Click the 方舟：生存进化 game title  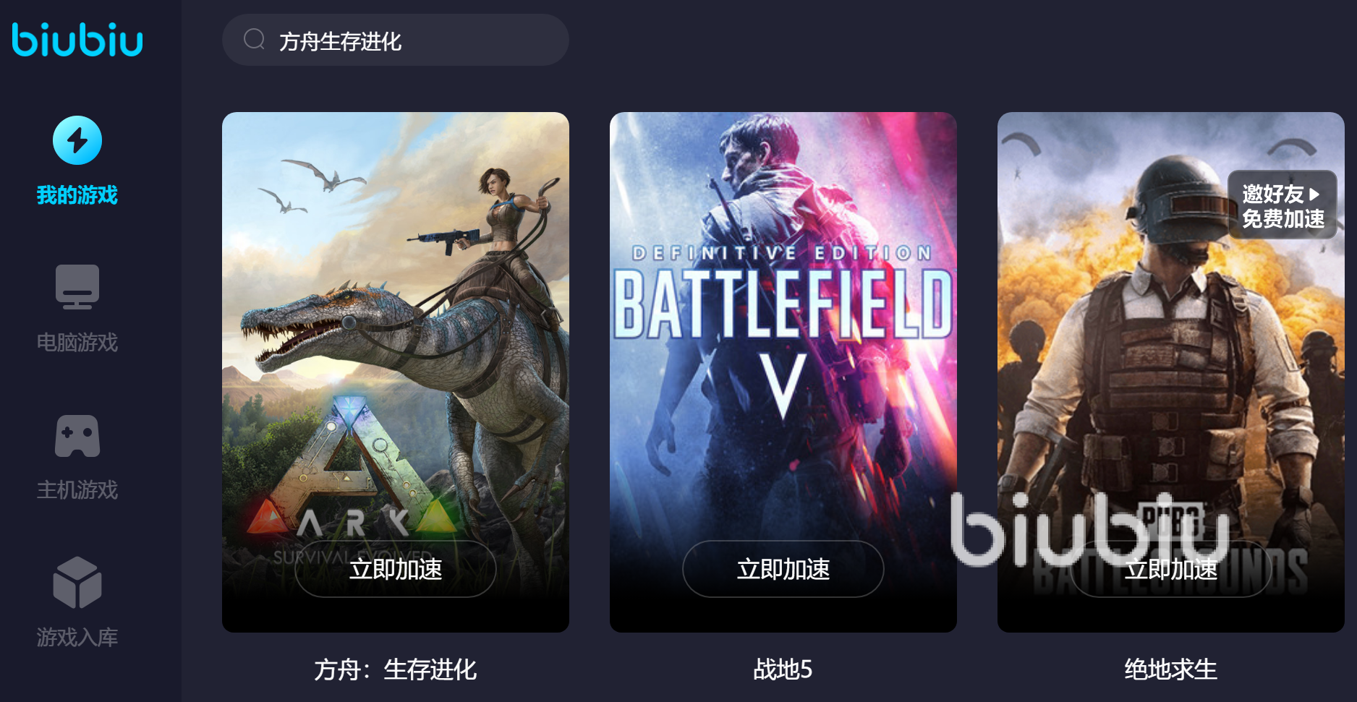click(x=396, y=669)
